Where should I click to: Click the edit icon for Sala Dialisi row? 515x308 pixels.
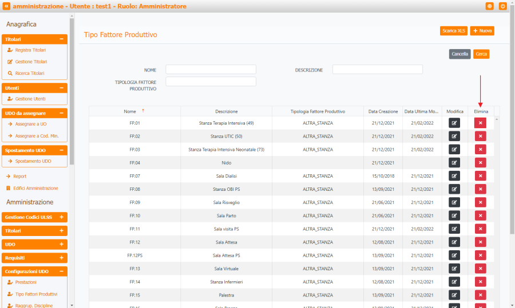click(x=454, y=176)
